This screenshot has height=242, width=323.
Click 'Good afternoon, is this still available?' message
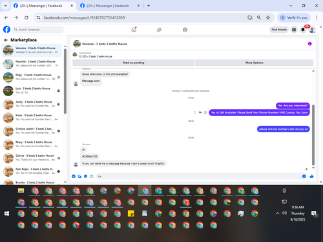pyautogui.click(x=105, y=74)
